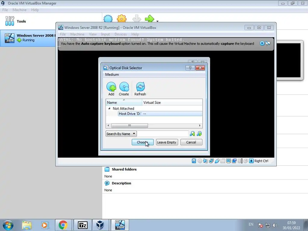Sort by the Name column header
Image resolution: width=308 pixels, height=231 pixels.
[x=124, y=102]
